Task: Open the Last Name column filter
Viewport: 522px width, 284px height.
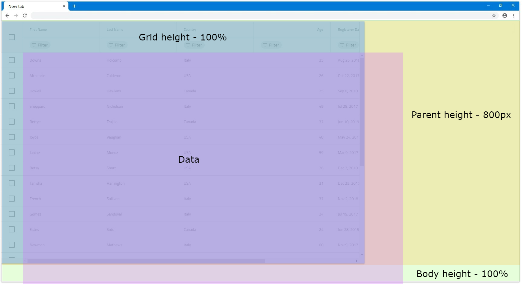Action: click(x=117, y=45)
